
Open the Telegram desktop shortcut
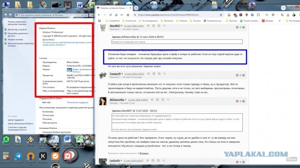pos(18,158)
